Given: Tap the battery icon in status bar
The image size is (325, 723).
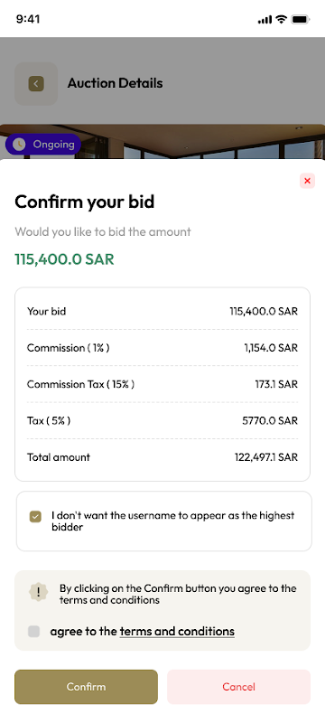Looking at the screenshot, I should [x=301, y=19].
